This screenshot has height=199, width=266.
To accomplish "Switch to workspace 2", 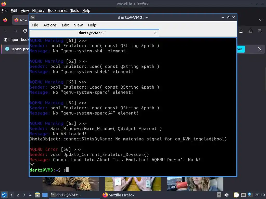I will (18, 195).
